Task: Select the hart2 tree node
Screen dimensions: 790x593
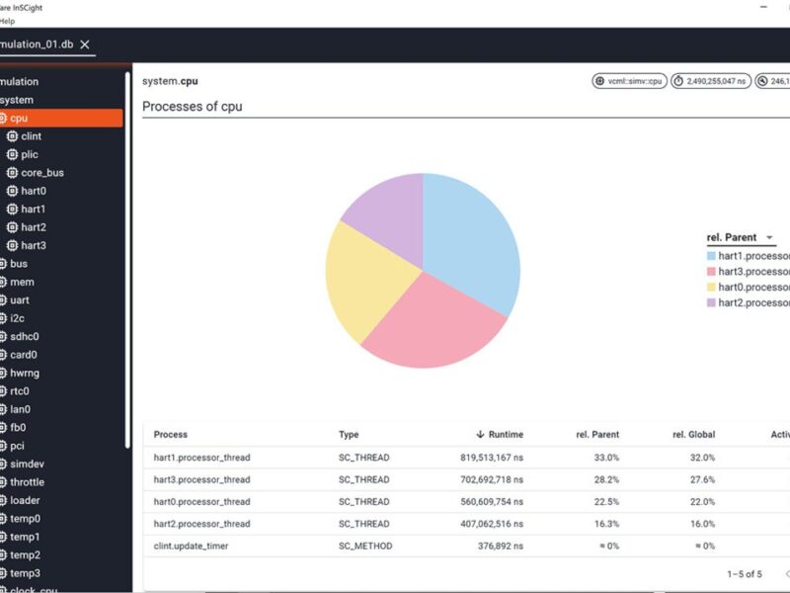Action: pos(33,227)
